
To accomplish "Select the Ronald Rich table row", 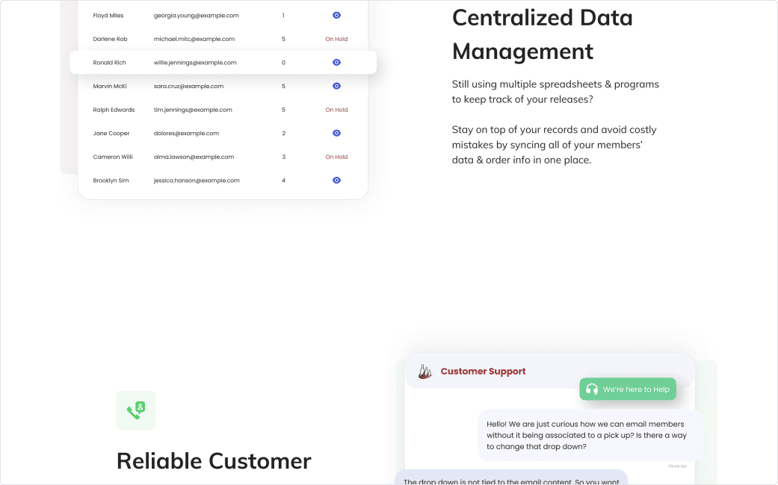I will pyautogui.click(x=223, y=63).
